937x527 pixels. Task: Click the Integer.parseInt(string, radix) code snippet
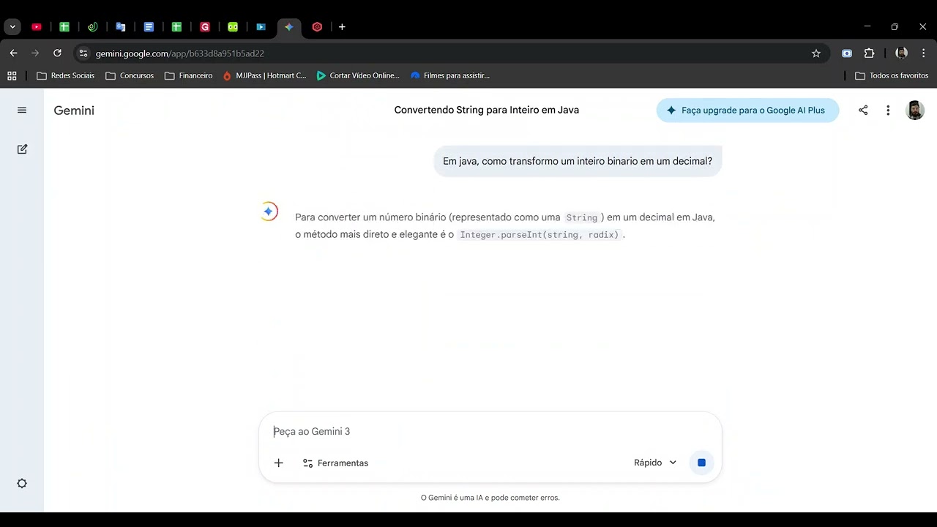(x=540, y=235)
